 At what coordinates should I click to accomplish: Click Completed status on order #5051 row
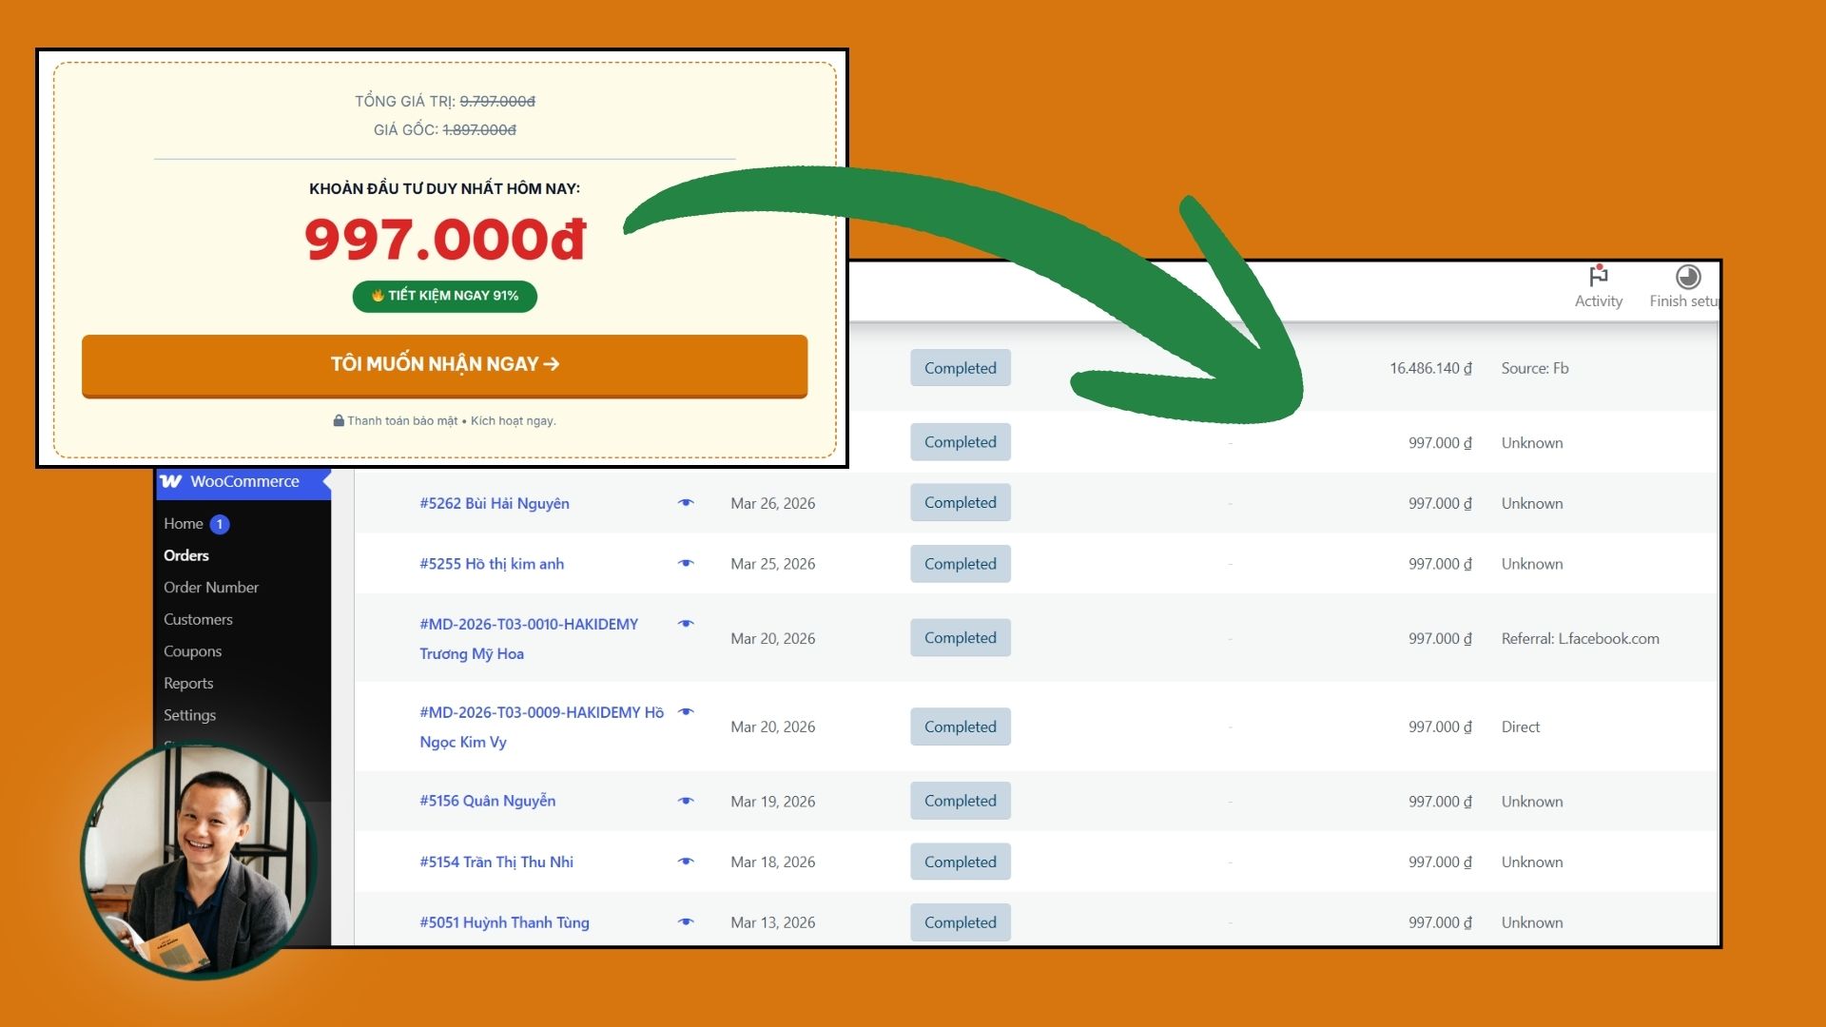961,922
